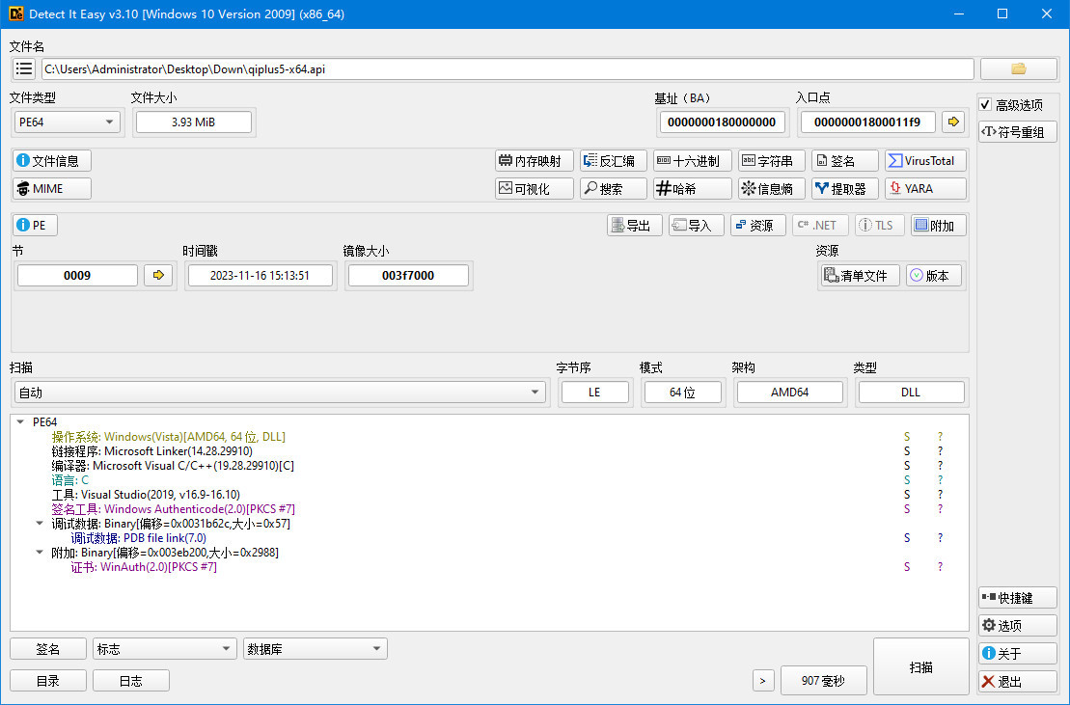
Task: Open sections list via the yellow arrow
Action: click(157, 275)
